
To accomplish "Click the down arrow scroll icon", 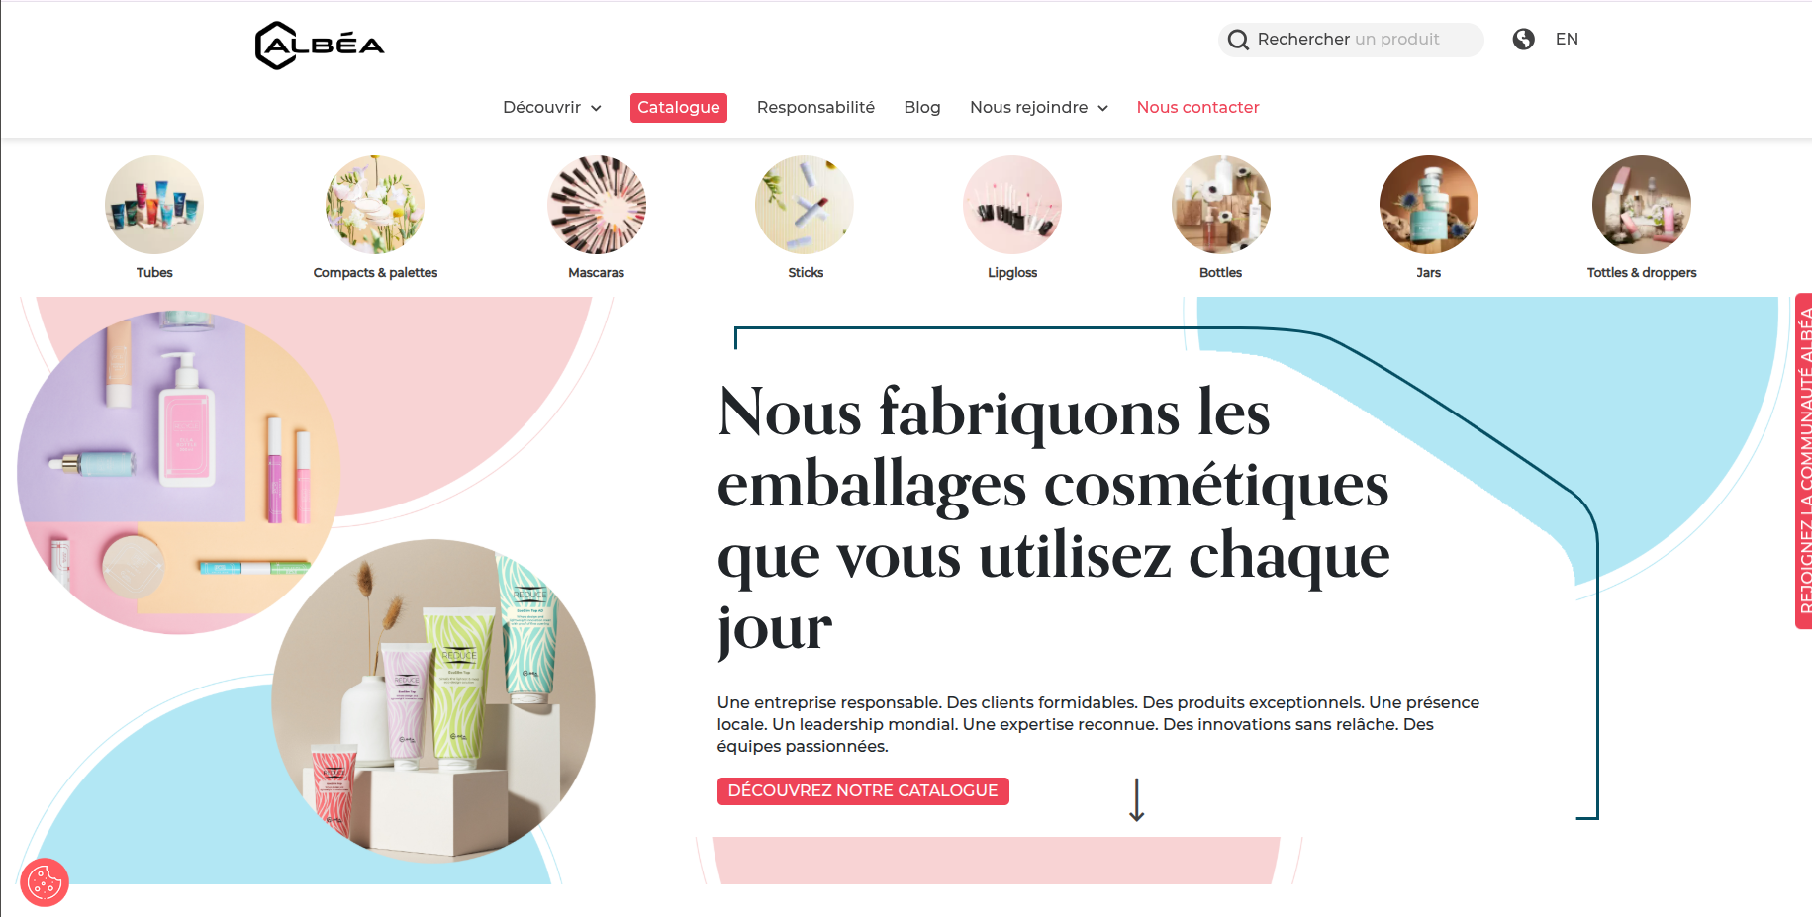I will (x=1137, y=800).
